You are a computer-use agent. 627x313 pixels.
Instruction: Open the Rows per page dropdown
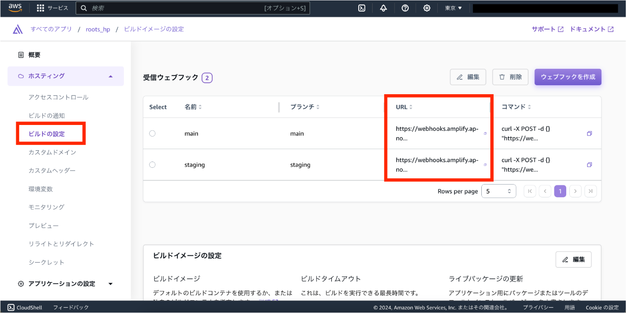(498, 191)
